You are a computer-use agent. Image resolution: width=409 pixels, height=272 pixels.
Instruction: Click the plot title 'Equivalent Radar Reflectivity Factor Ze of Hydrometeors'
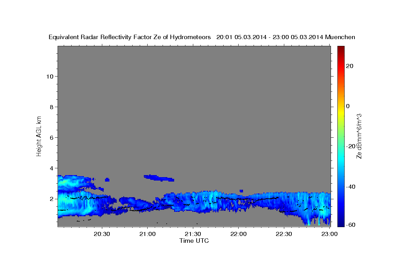130,37
